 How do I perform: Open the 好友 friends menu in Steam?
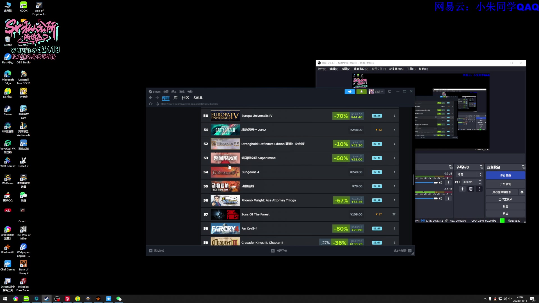click(174, 92)
